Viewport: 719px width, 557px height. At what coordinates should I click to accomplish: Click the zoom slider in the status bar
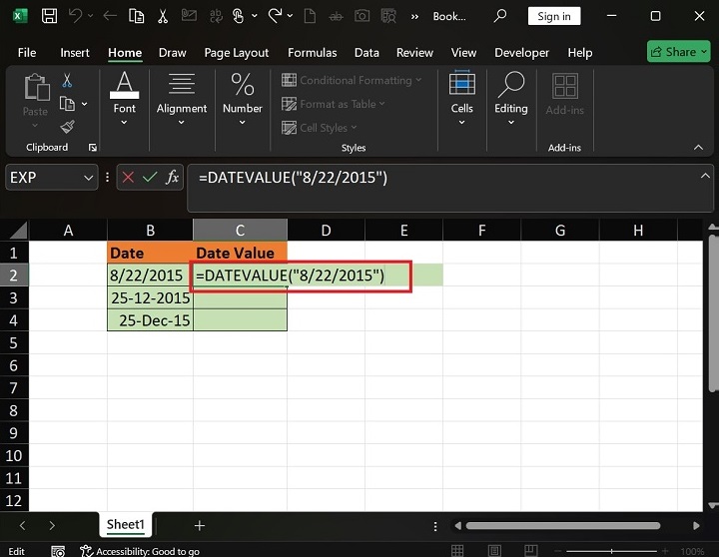pyautogui.click(x=611, y=551)
